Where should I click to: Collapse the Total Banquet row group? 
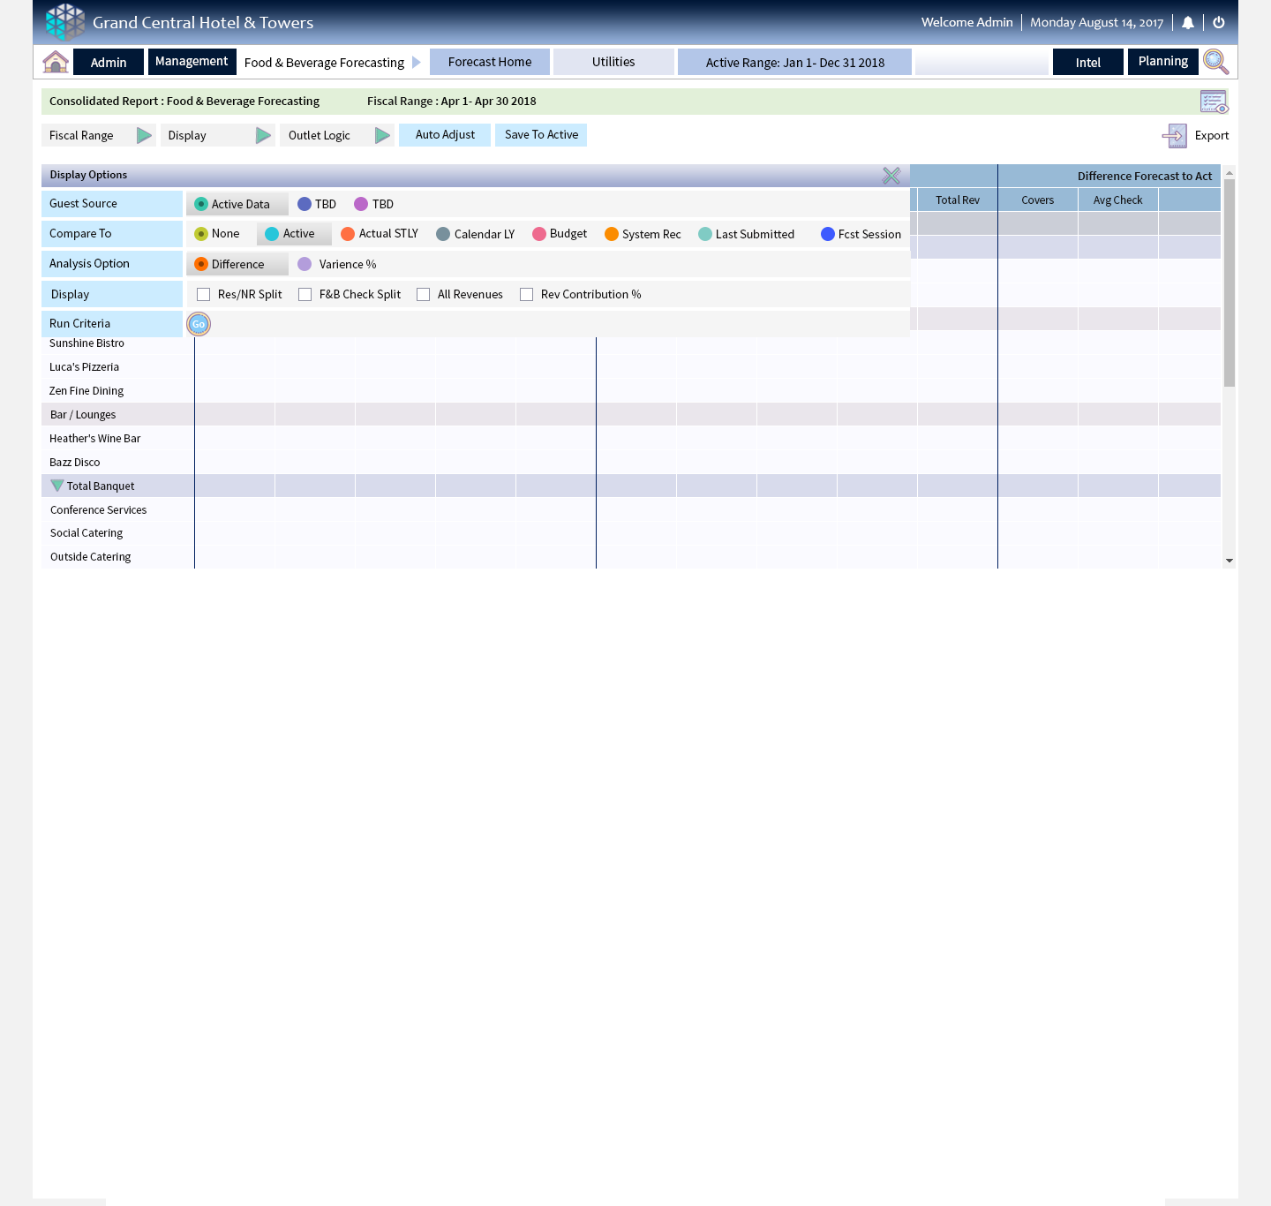point(57,486)
